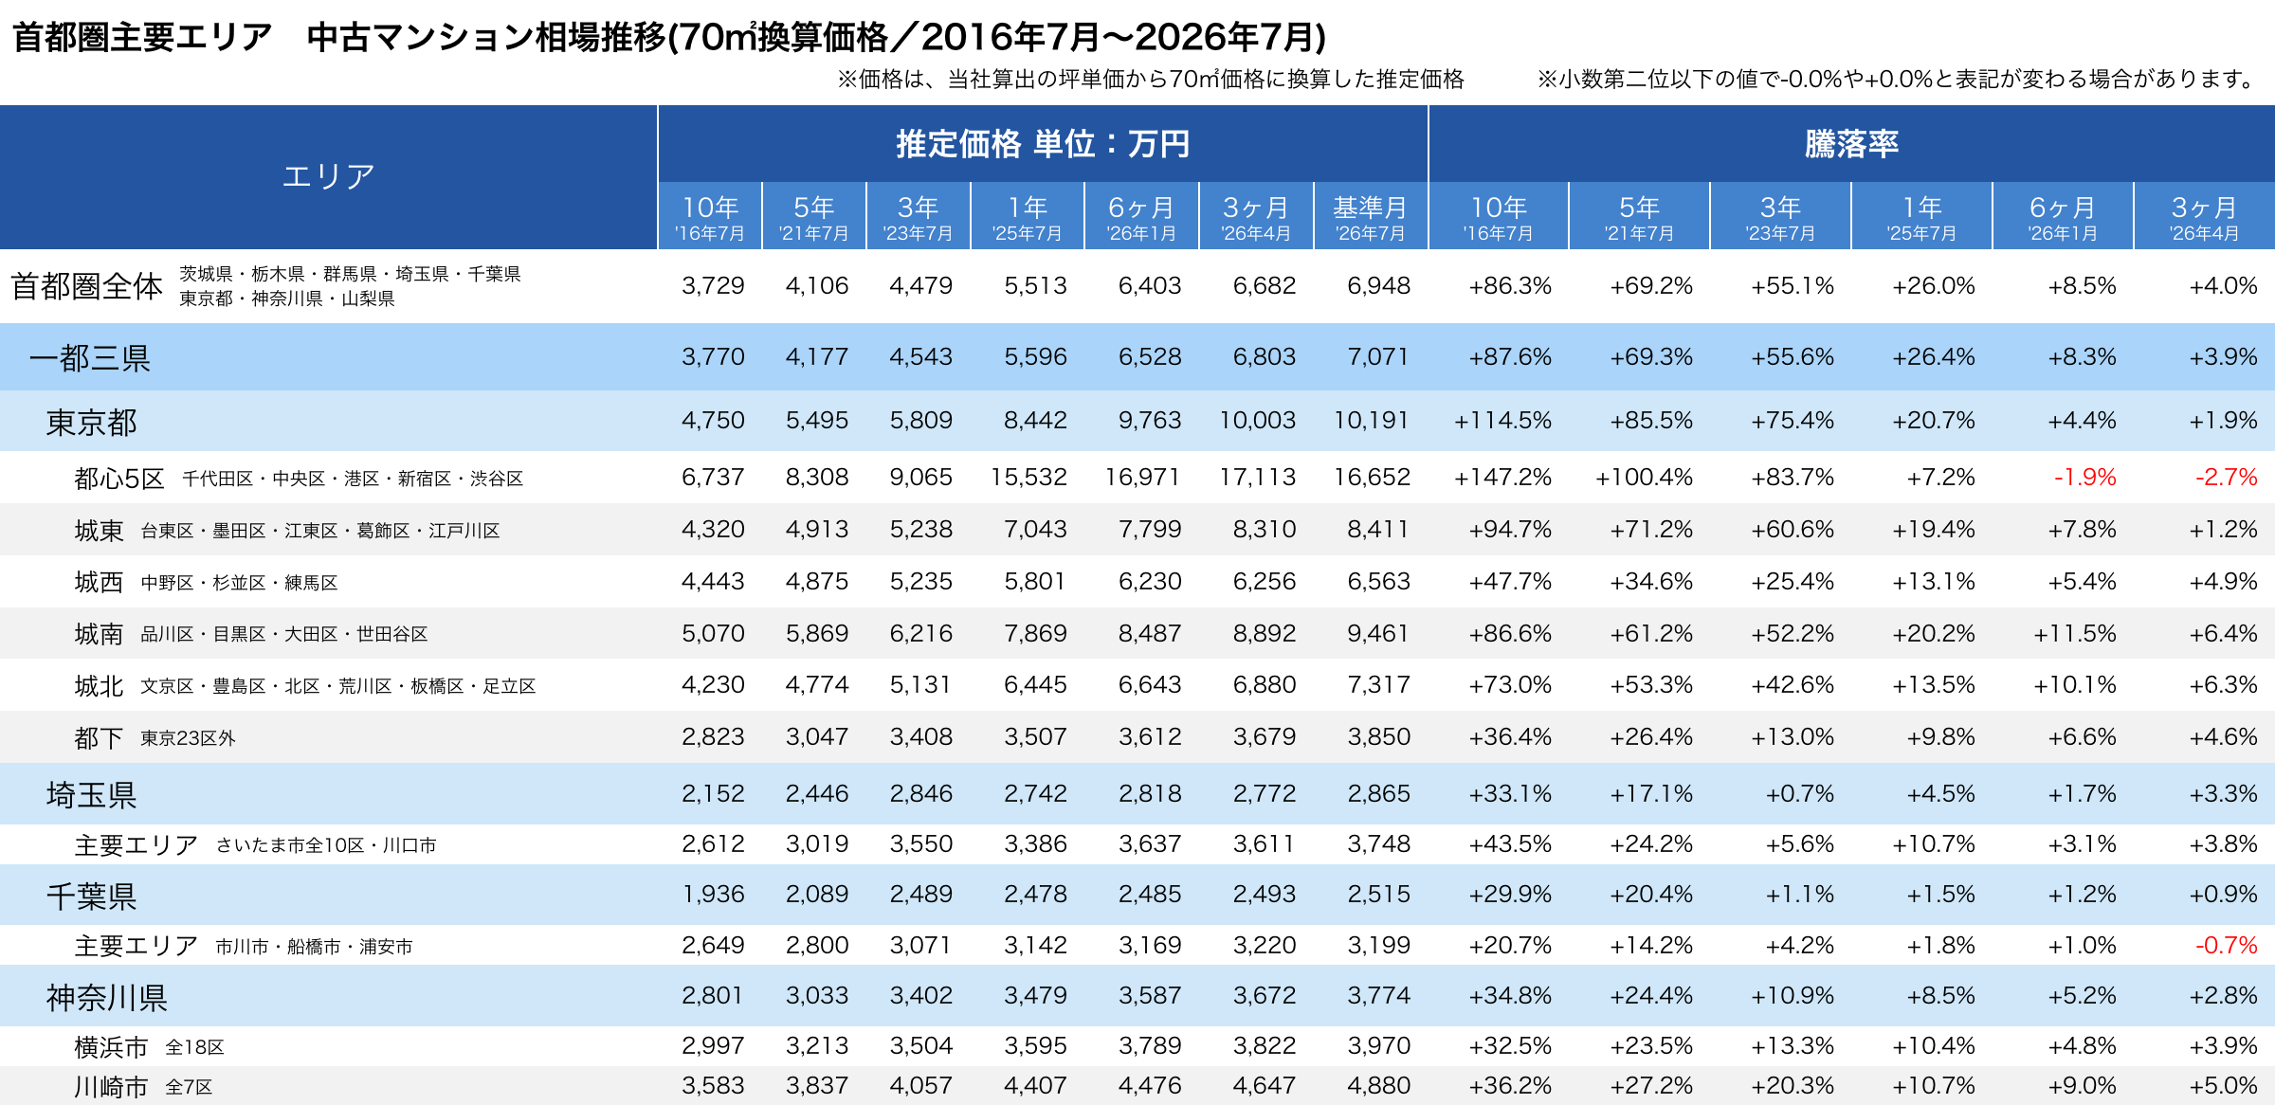Select the 川崎市 row label
Image resolution: width=2275 pixels, height=1105 pixels.
[x=111, y=1087]
